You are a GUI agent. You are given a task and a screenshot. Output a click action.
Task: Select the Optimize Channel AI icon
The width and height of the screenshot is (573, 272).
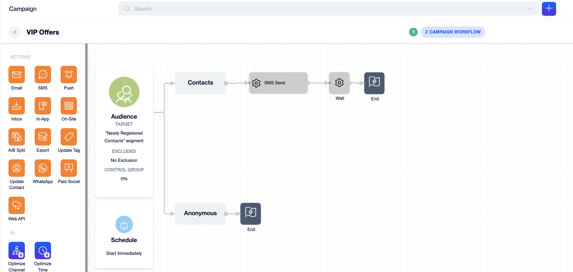[x=17, y=251]
